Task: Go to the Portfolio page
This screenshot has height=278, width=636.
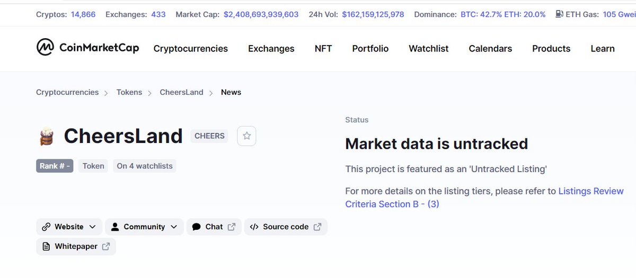Action: (370, 49)
